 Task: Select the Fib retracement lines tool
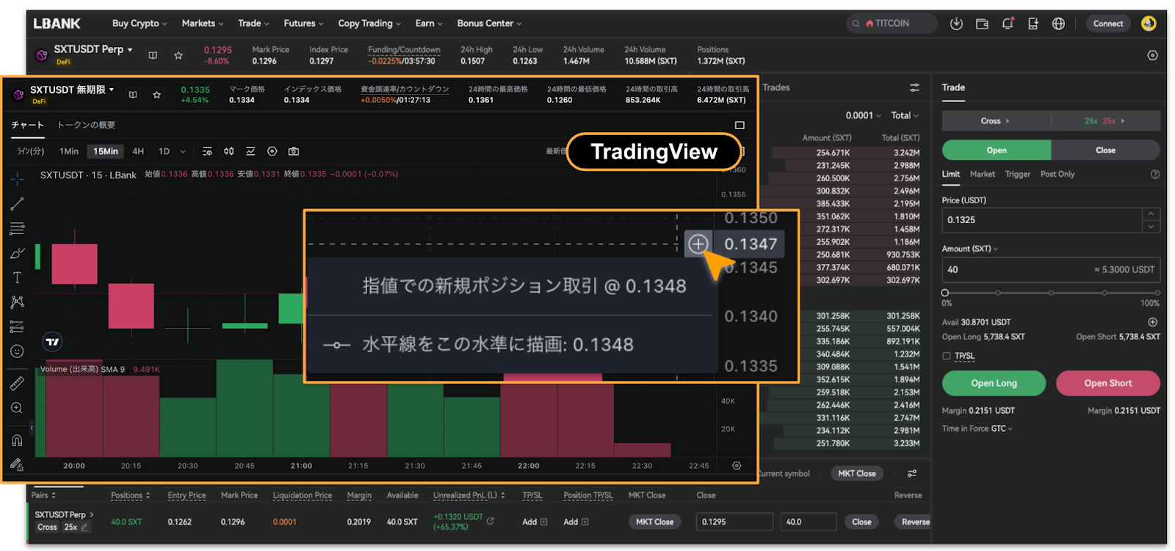(18, 228)
